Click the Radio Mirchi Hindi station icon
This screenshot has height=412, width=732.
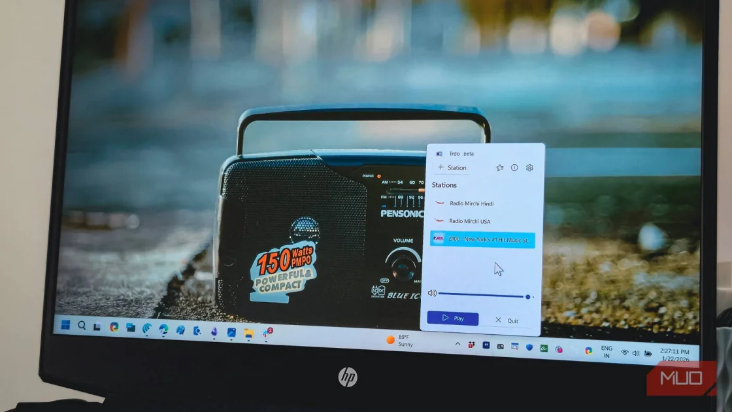pos(439,203)
